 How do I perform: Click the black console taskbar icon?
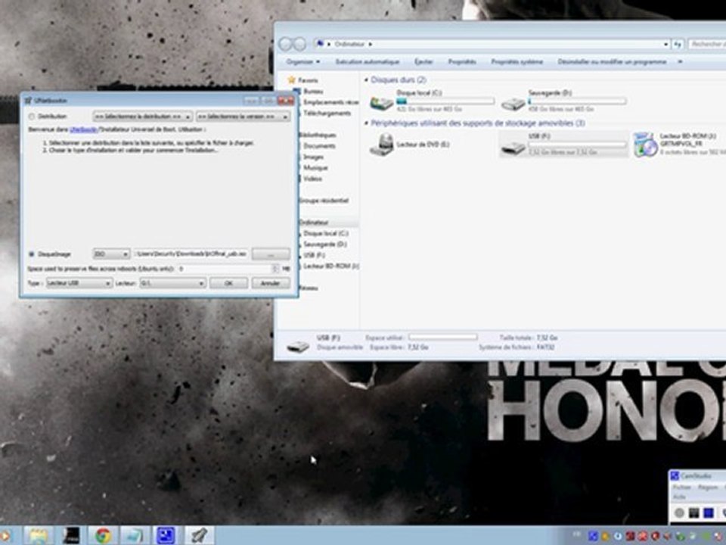(71, 535)
